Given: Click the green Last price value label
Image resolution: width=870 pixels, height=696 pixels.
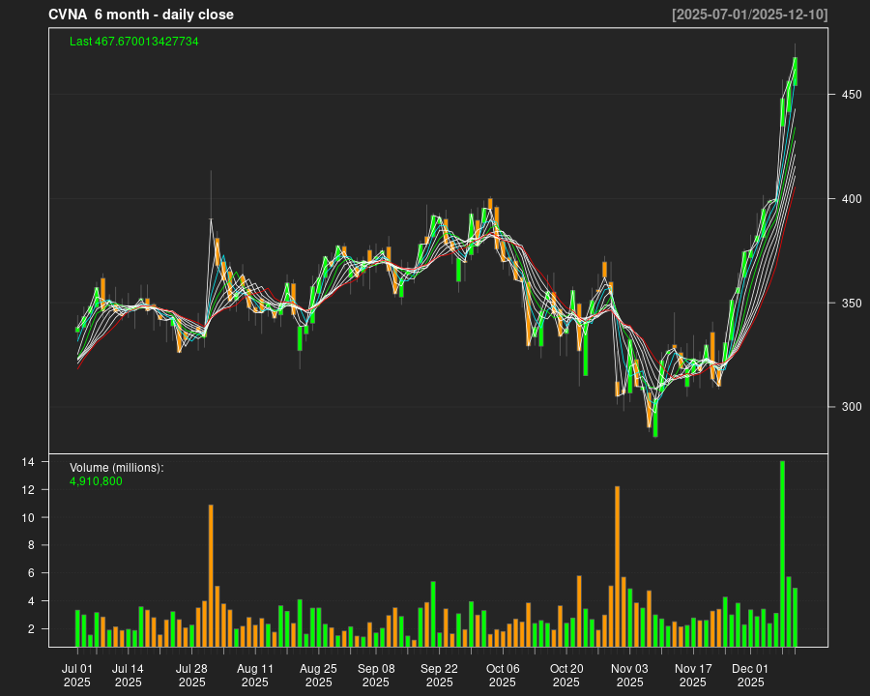Looking at the screenshot, I should tap(134, 42).
